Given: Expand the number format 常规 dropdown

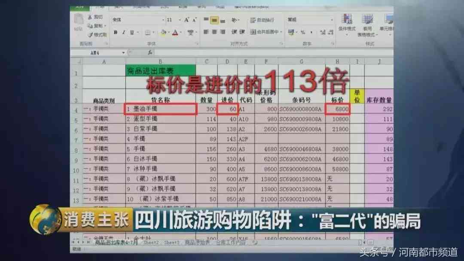Looking at the screenshot, I should (x=332, y=20).
